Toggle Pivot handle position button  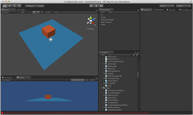(30, 6)
